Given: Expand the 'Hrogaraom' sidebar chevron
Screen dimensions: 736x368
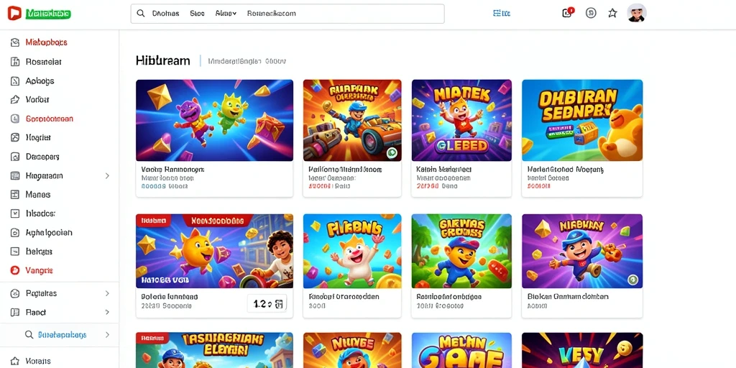Looking at the screenshot, I should tap(107, 175).
